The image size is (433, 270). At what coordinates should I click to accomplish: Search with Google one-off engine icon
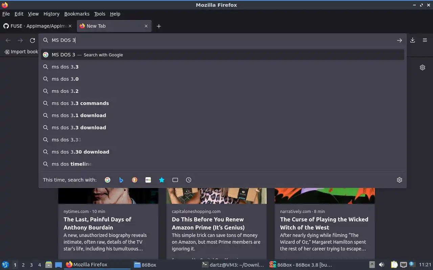pos(108,180)
